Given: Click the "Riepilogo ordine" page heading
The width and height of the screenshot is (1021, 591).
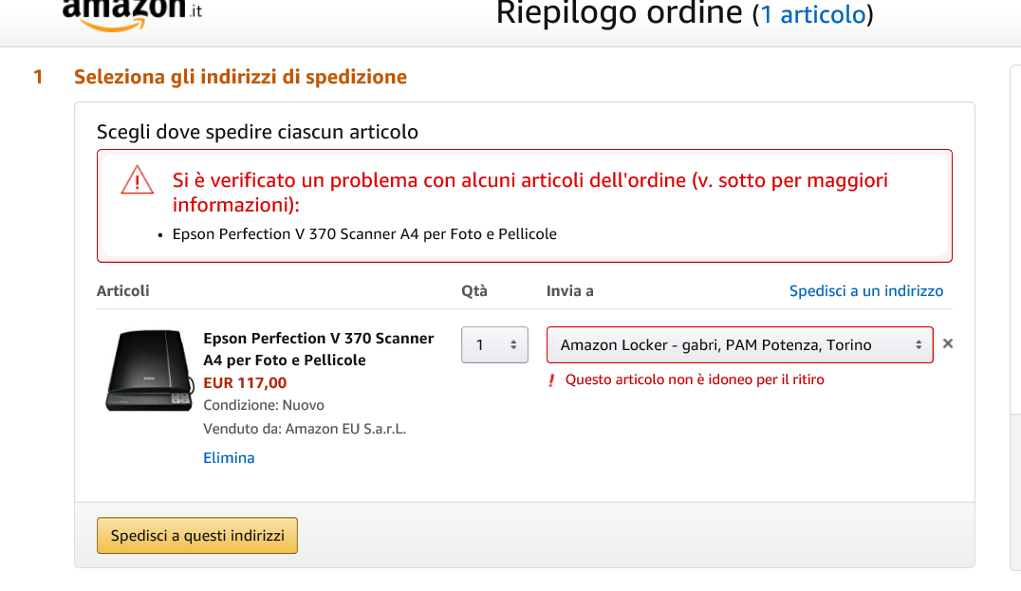Looking at the screenshot, I should pyautogui.click(x=619, y=13).
